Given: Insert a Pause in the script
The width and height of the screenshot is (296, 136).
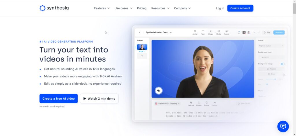Looking at the screenshot, I should coord(207,104).
